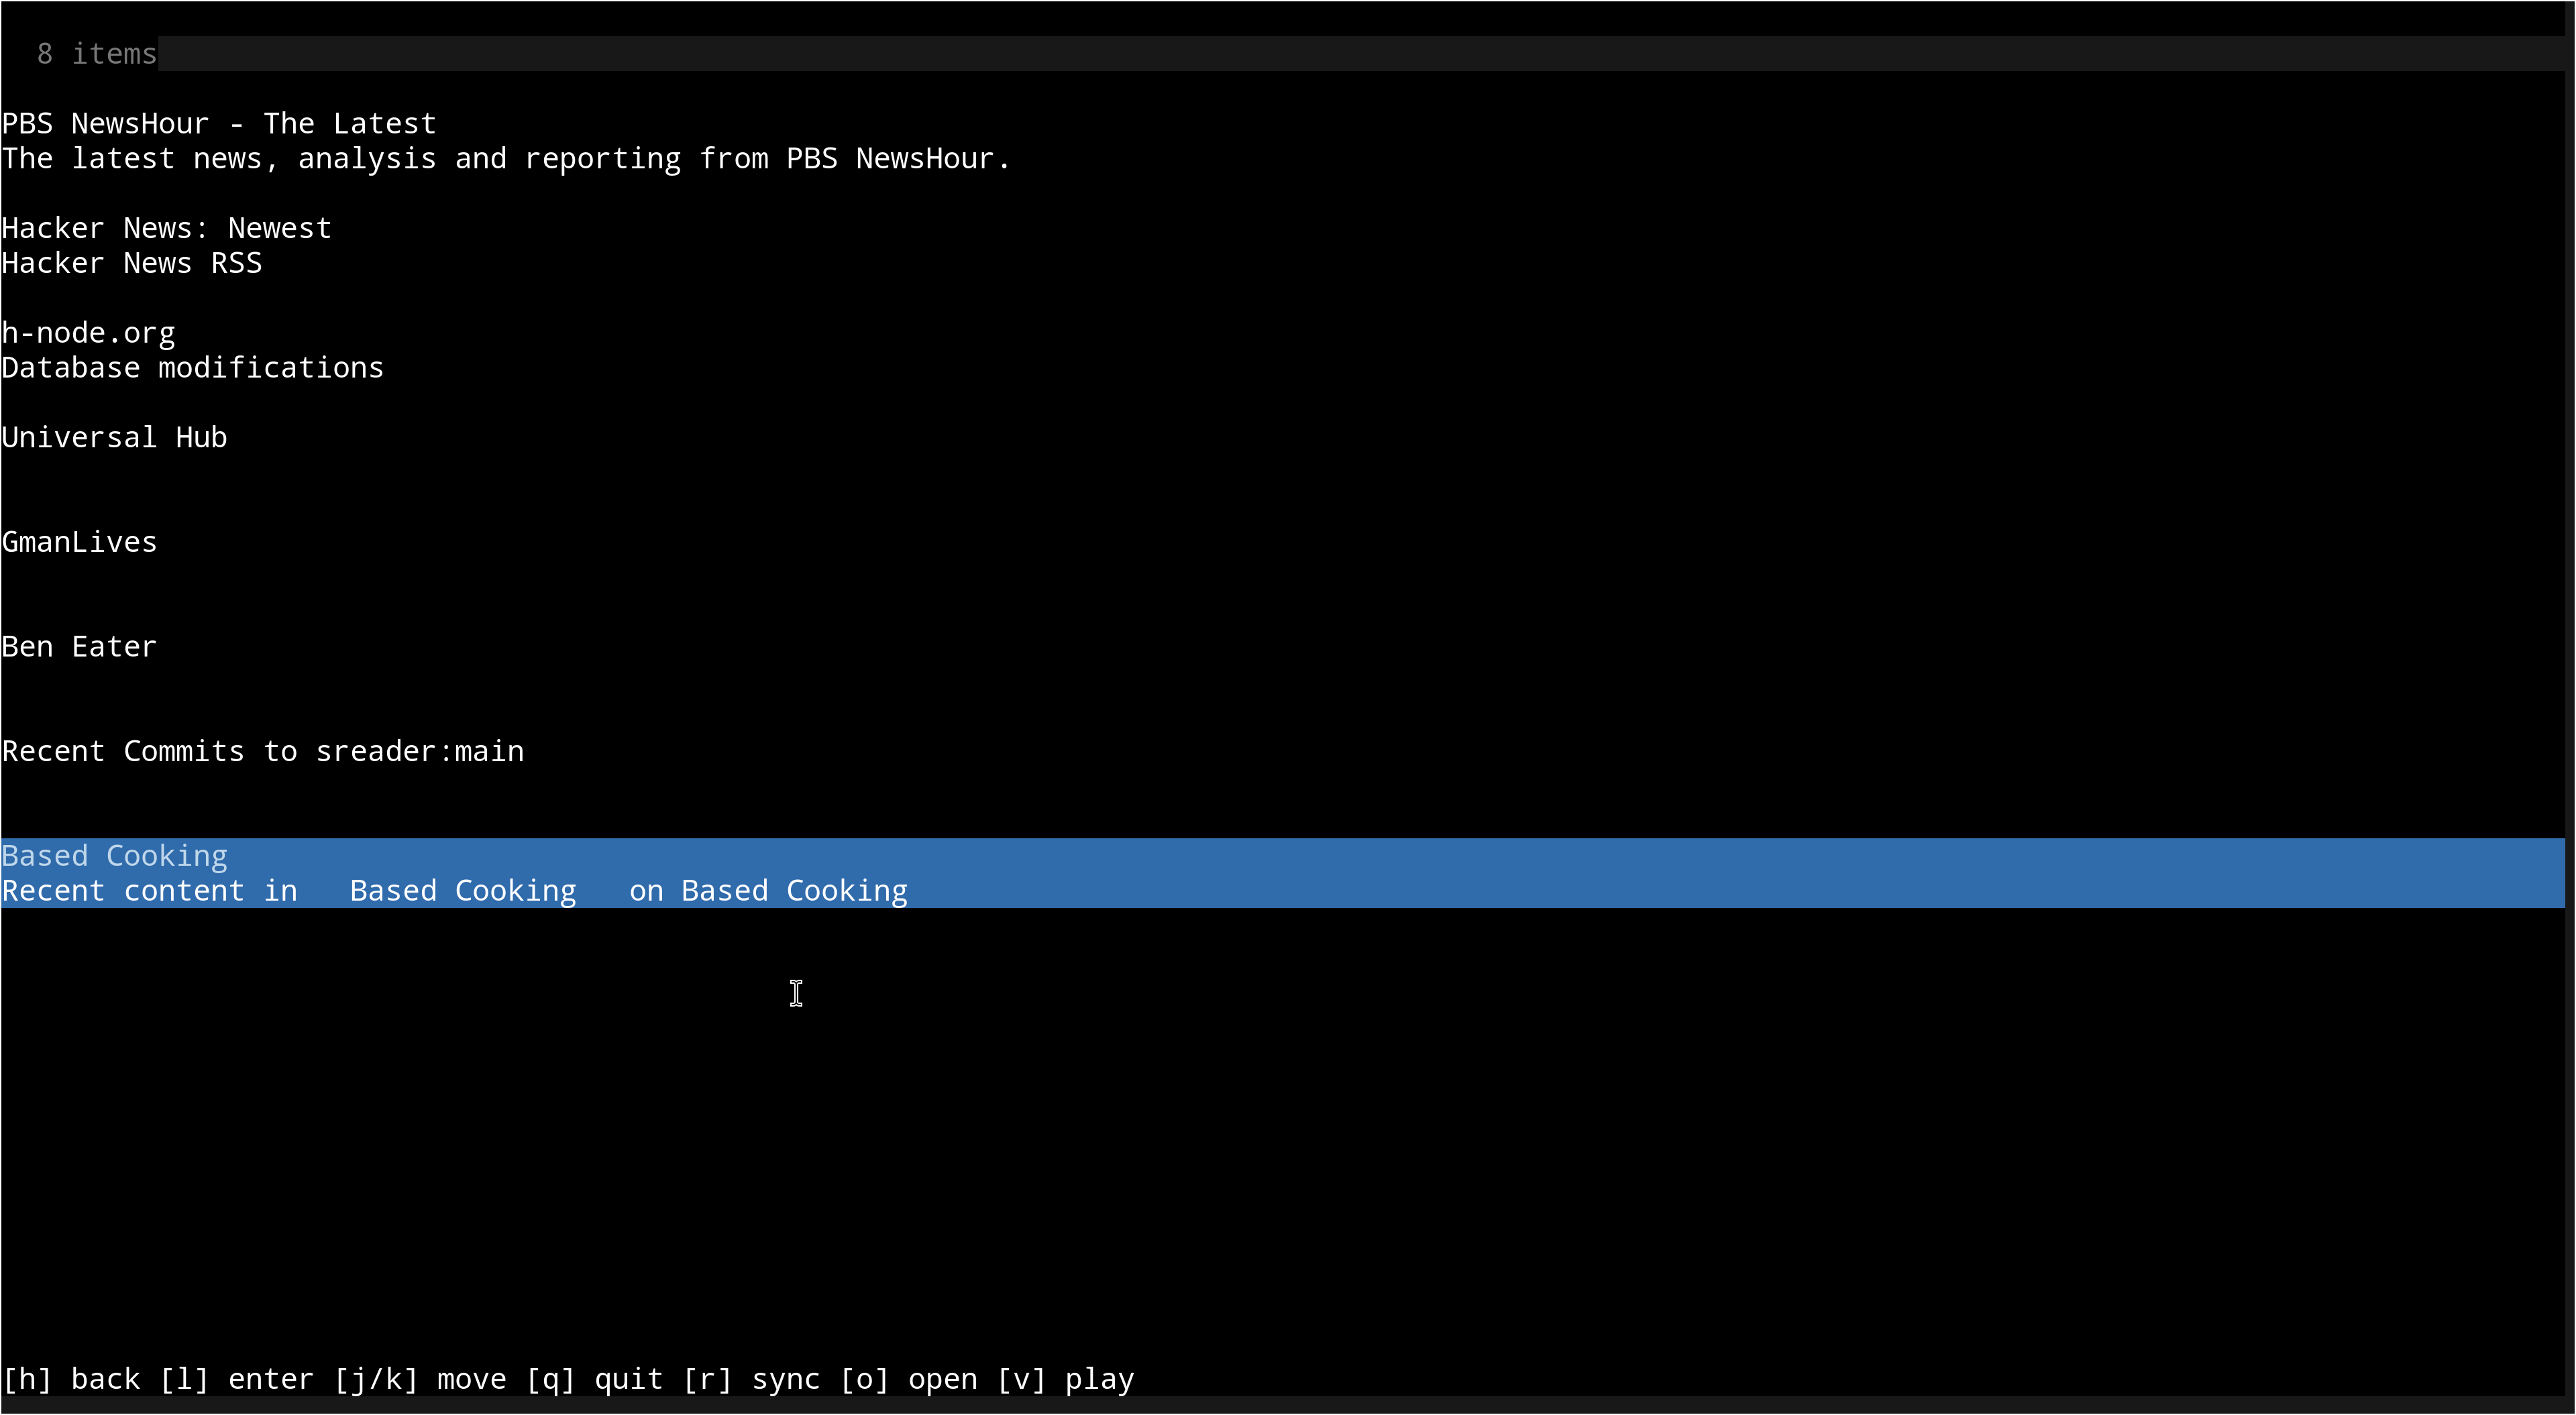Click the 8 items header label
Screen dimensions: 2576x1415
click(97, 54)
